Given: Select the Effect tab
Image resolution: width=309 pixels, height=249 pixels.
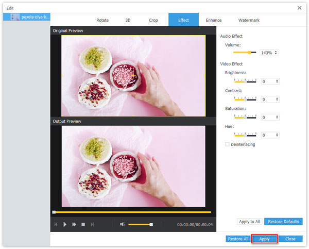Looking at the screenshot, I should [x=183, y=20].
